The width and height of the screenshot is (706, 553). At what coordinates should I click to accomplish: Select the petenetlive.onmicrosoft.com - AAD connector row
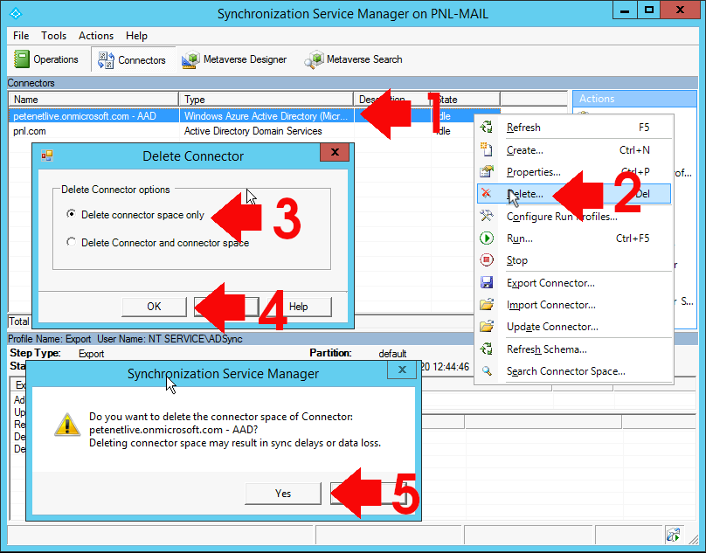(254, 116)
